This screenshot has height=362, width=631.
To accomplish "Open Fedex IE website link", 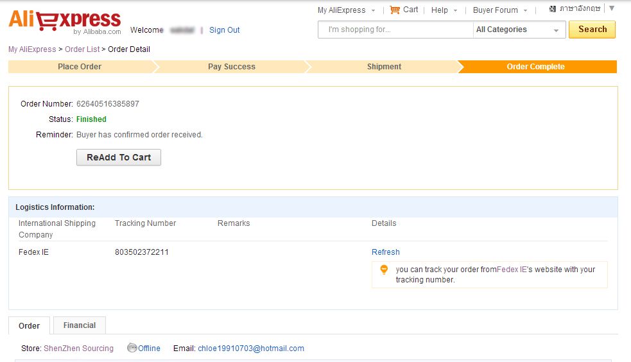I will click(512, 270).
